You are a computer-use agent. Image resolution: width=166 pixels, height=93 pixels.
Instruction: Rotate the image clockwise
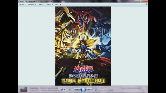coord(100,90)
